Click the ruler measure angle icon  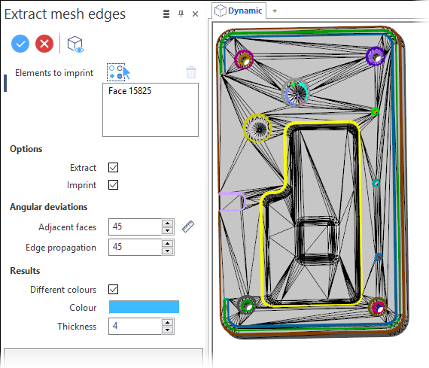(x=188, y=227)
